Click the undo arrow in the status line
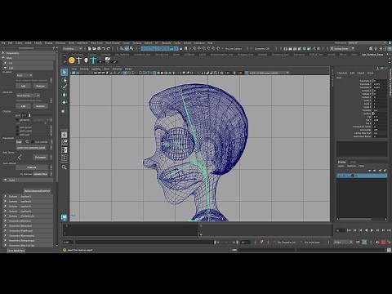The width and height of the screenshot is (392, 294). 104,48
